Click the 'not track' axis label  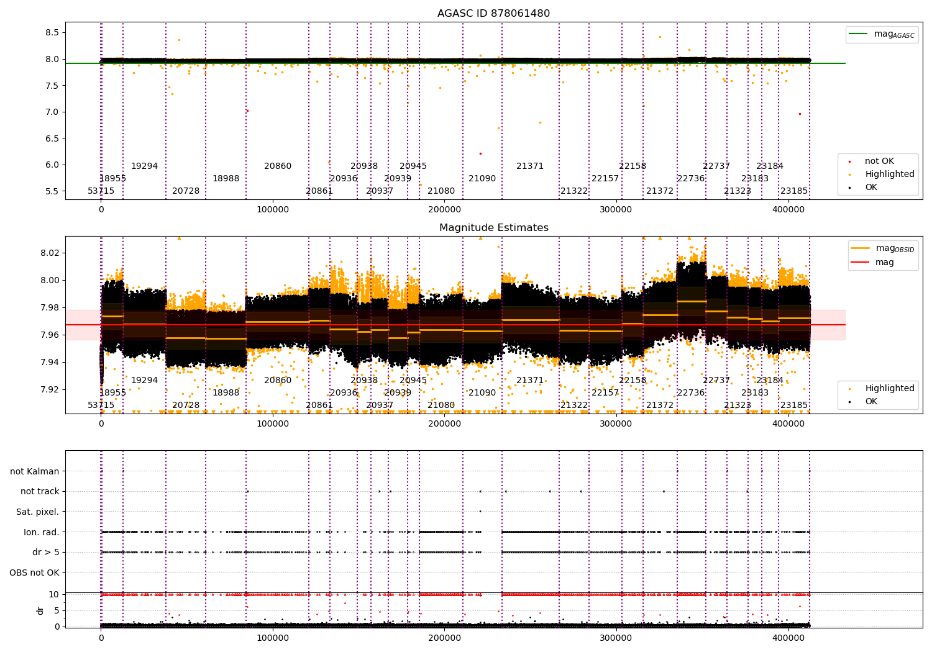coord(40,492)
